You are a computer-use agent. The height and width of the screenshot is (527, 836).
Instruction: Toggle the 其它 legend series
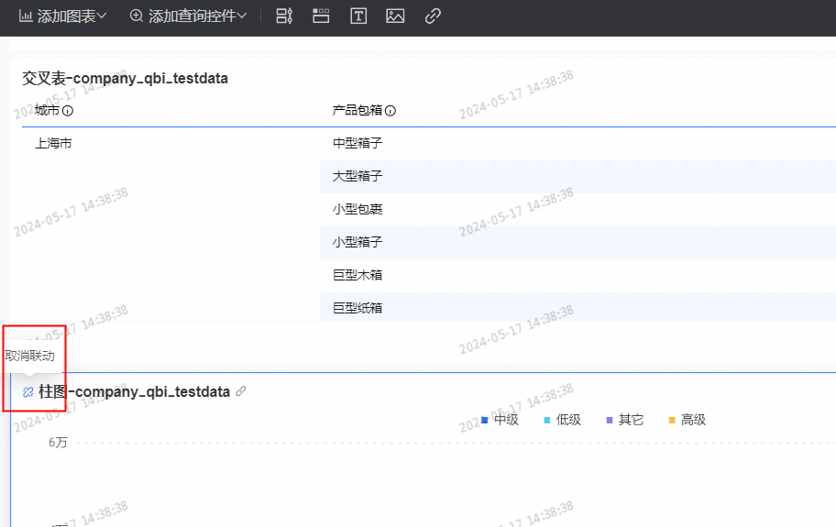(x=624, y=420)
